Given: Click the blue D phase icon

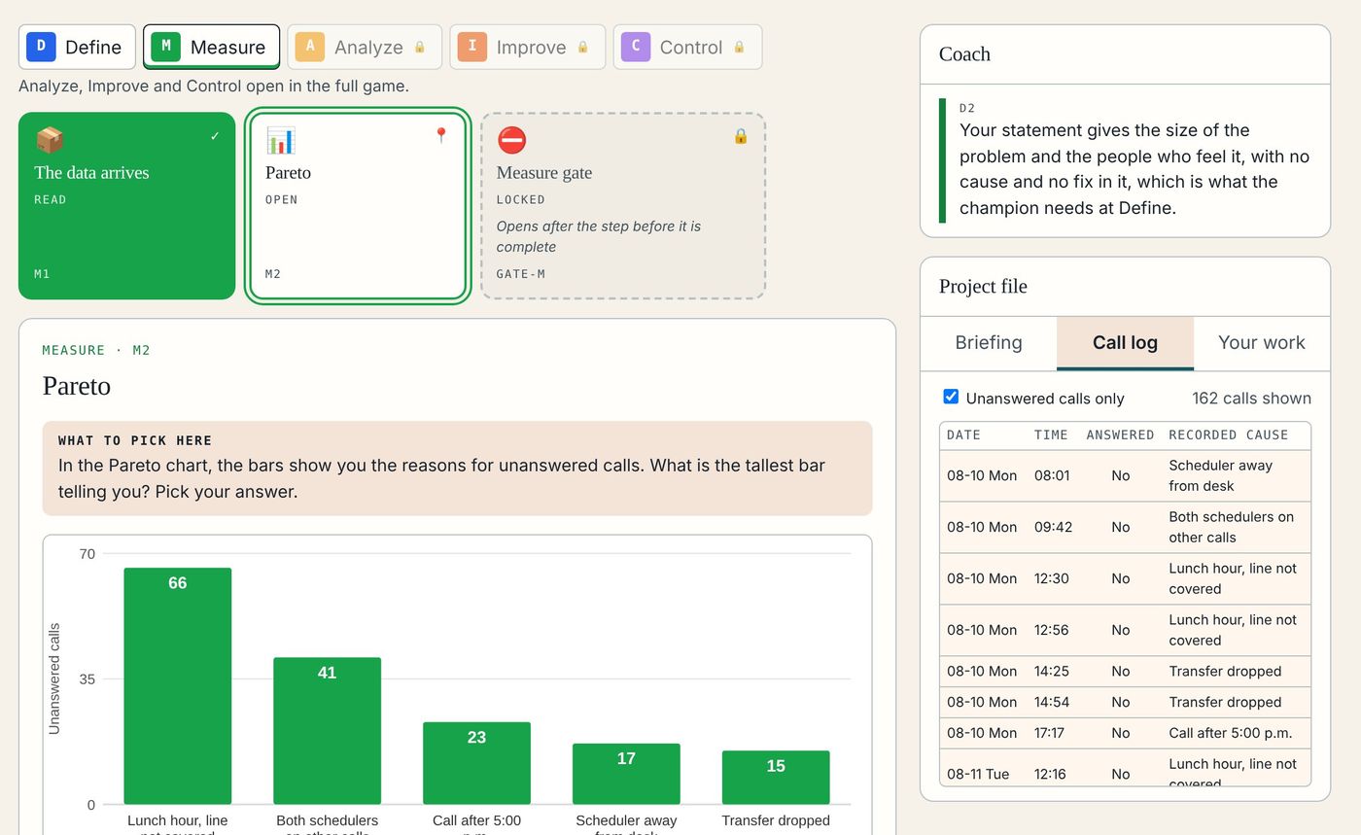Looking at the screenshot, I should tap(41, 47).
